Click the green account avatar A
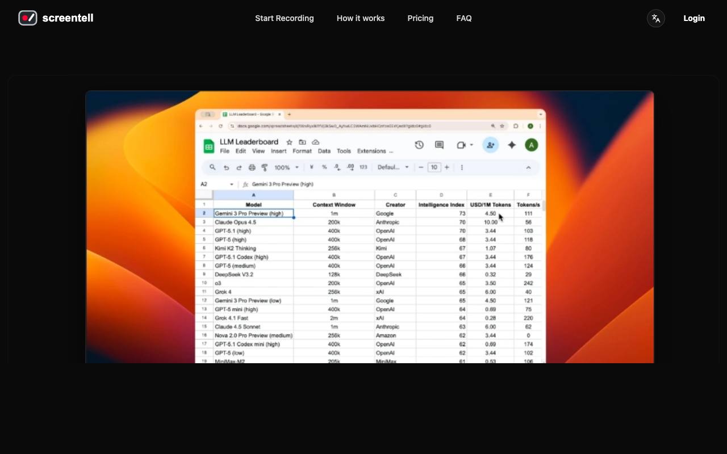The image size is (727, 454). [x=532, y=145]
